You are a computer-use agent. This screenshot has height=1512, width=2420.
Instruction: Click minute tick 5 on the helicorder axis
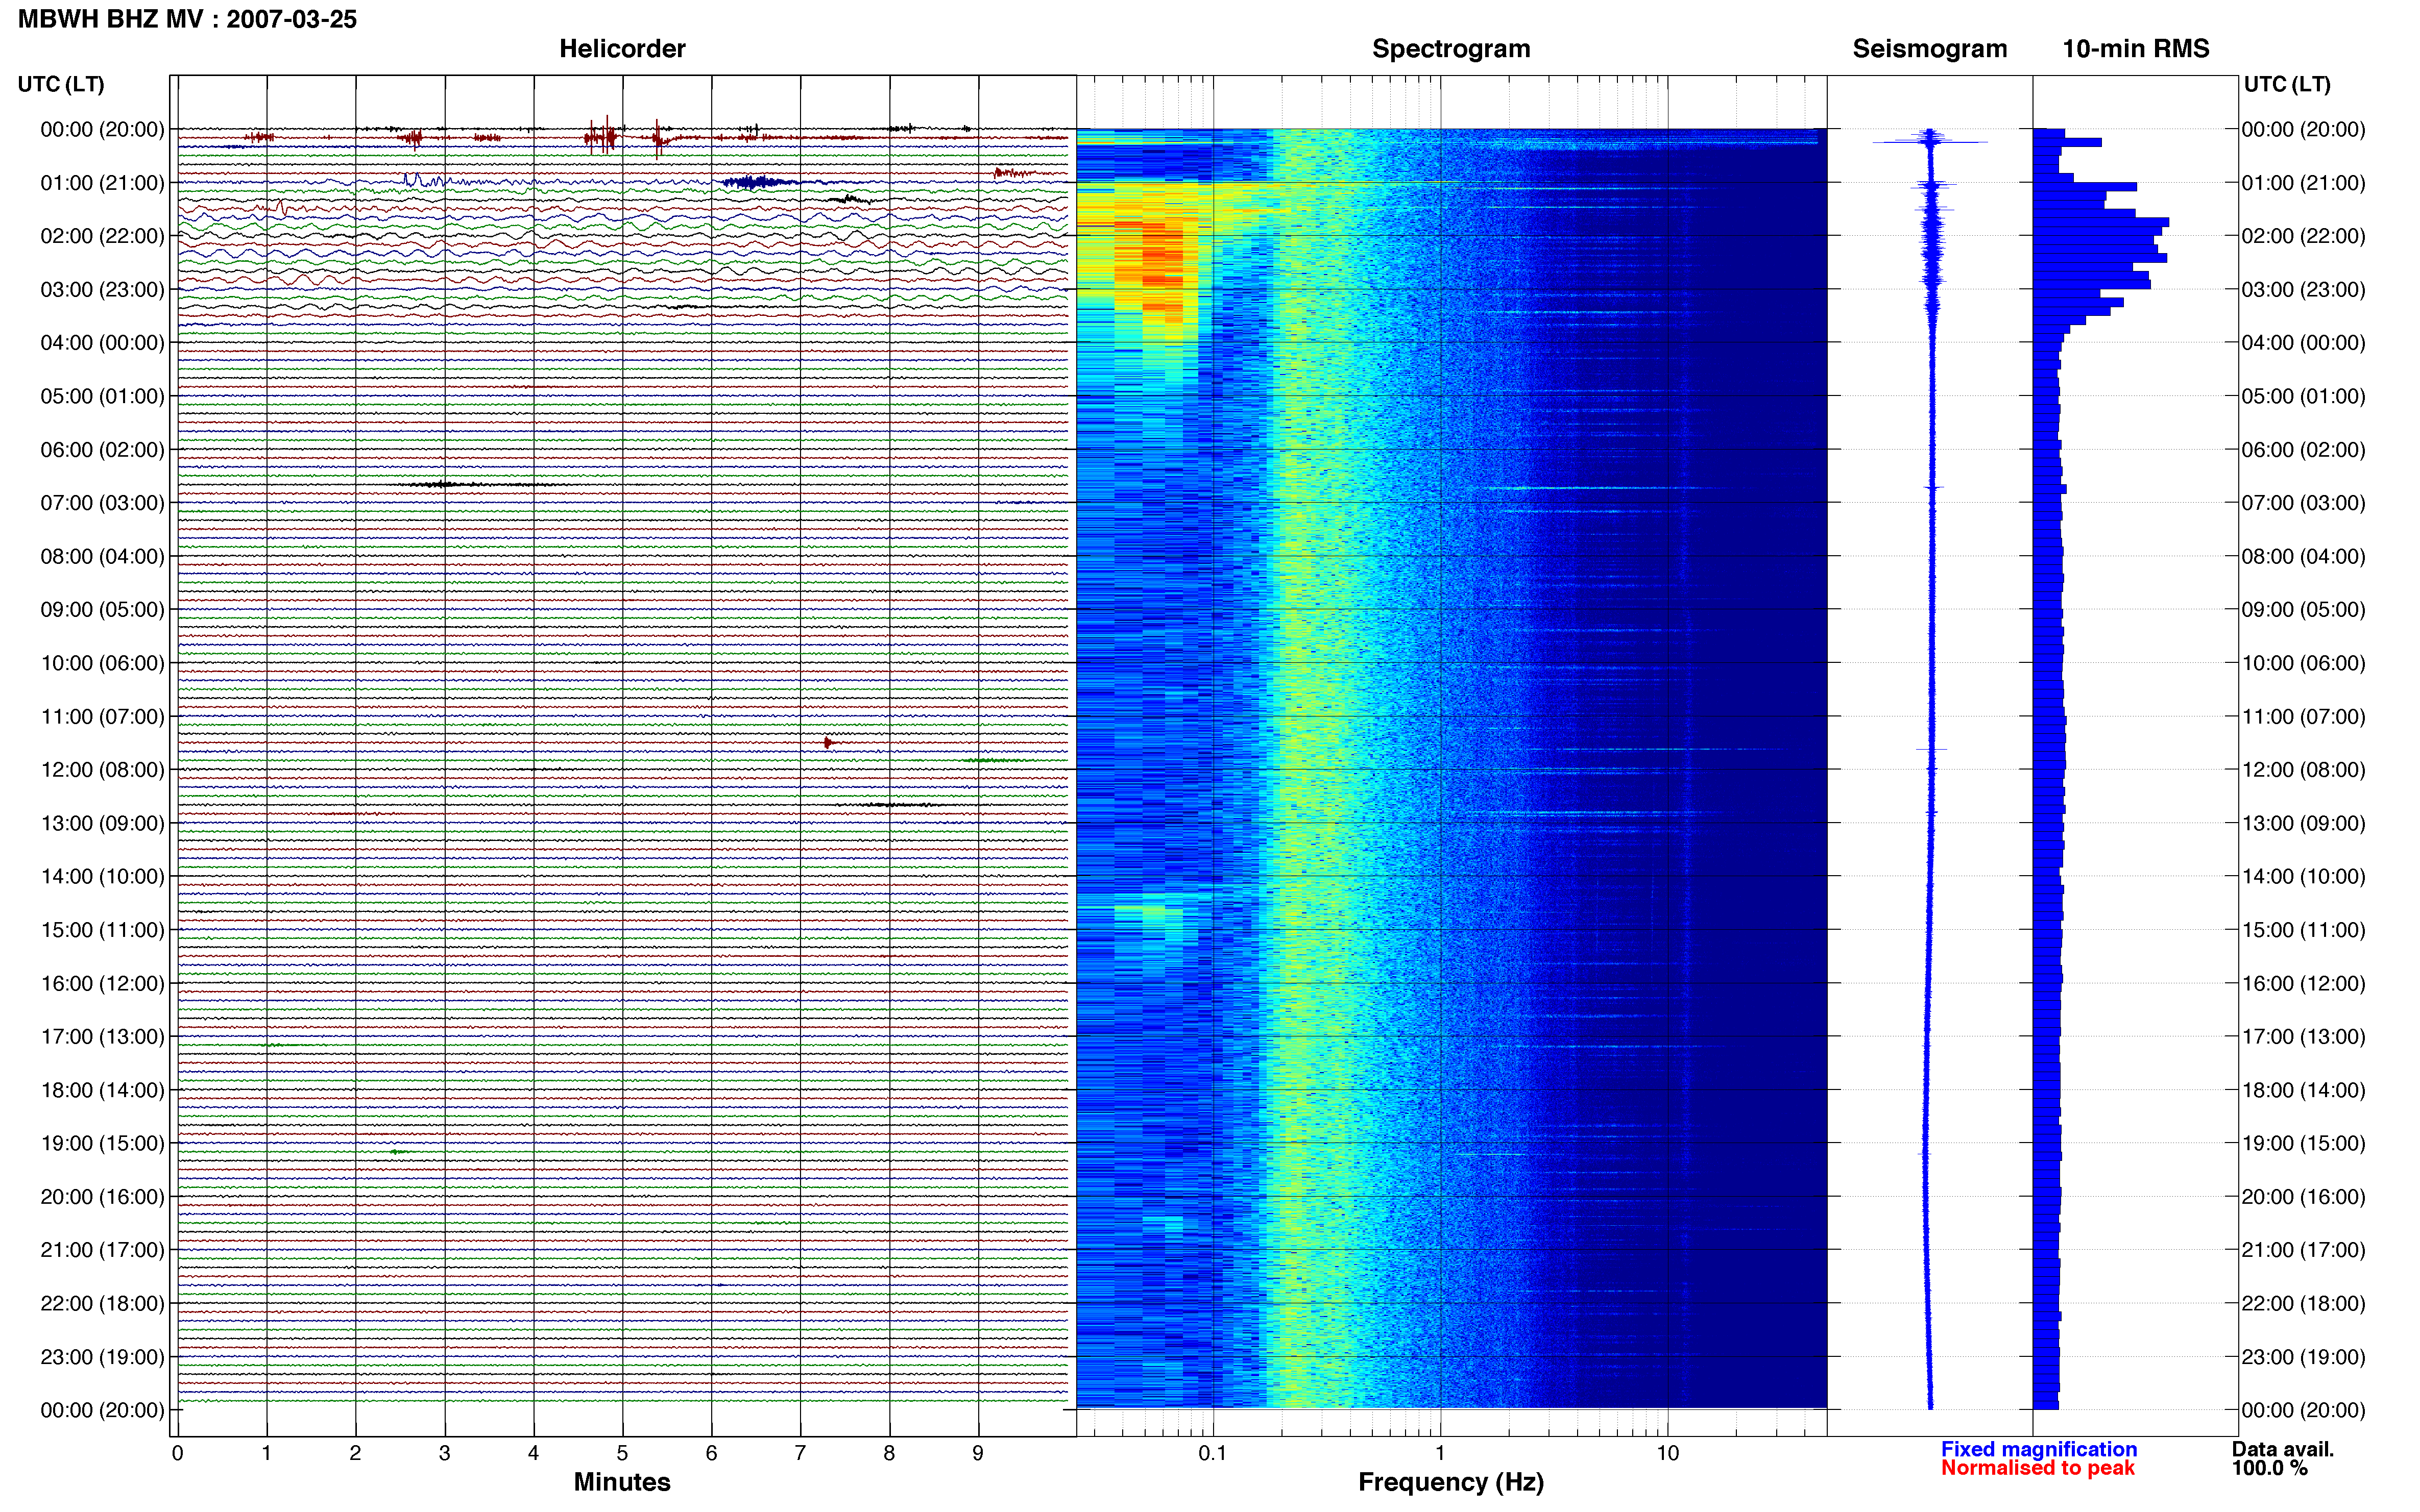point(622,1453)
